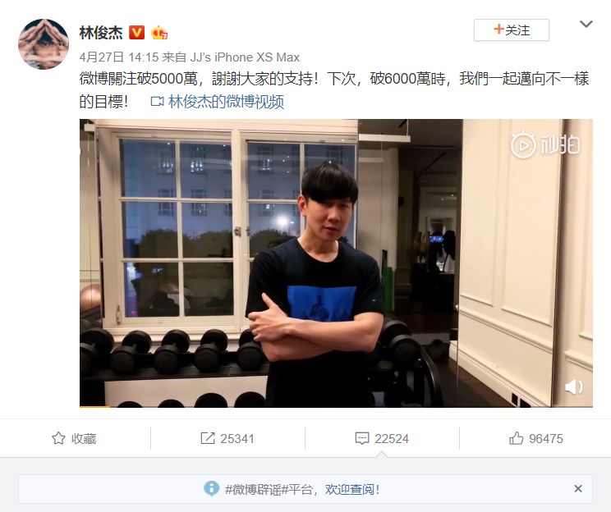611x512 pixels.
Task: Click the crown membership badge icon
Action: click(159, 33)
